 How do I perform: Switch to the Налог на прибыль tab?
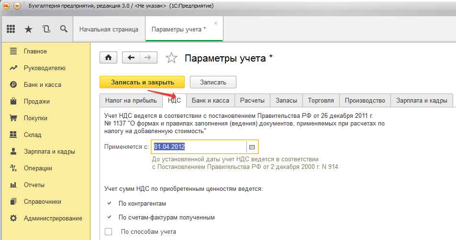point(131,100)
